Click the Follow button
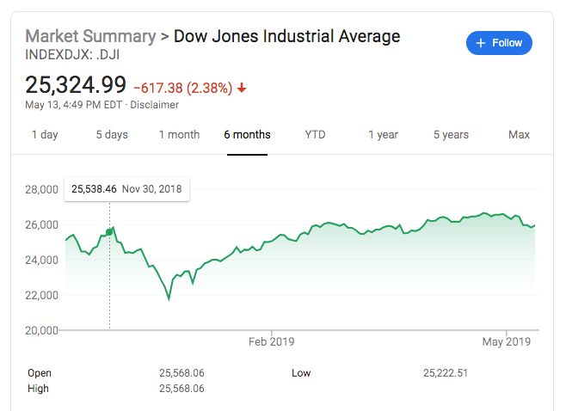Viewport: 566px width, 411px height. 499,43
